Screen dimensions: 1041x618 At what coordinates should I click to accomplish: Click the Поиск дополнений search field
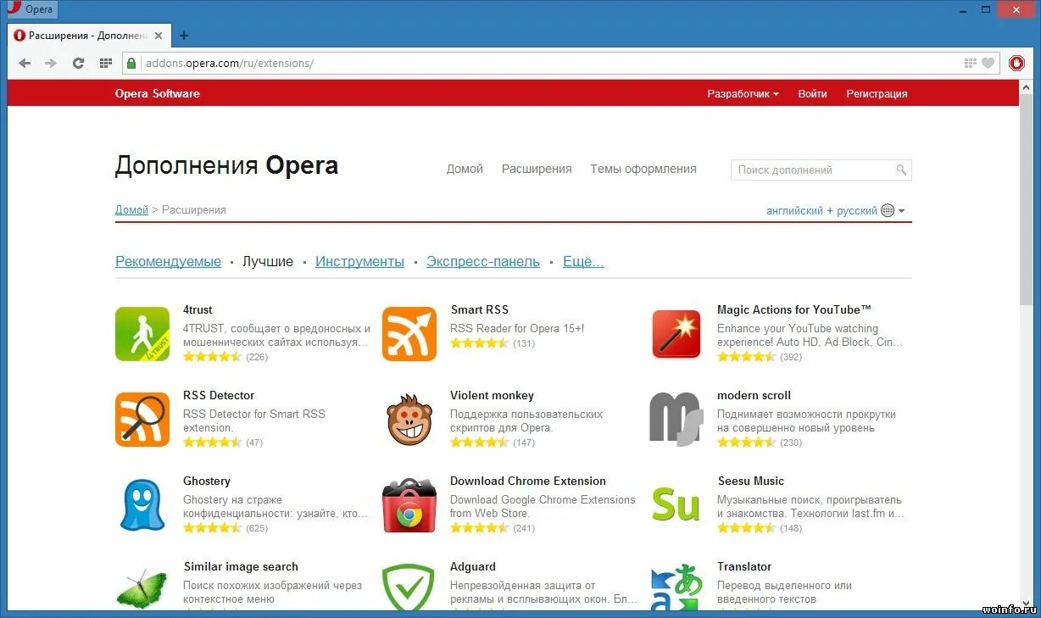814,170
